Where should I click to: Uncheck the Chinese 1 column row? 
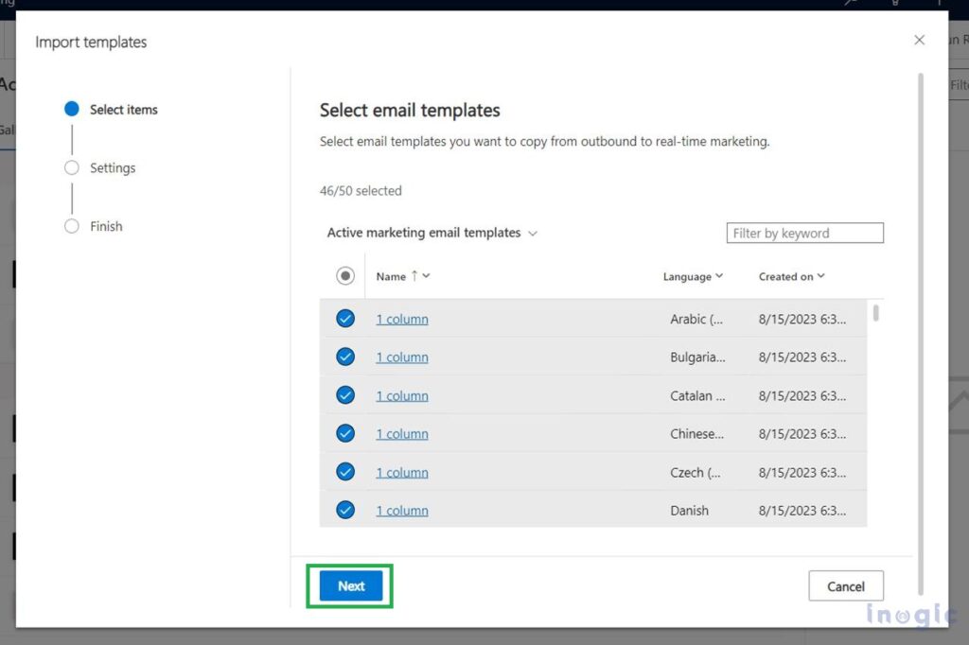[345, 434]
